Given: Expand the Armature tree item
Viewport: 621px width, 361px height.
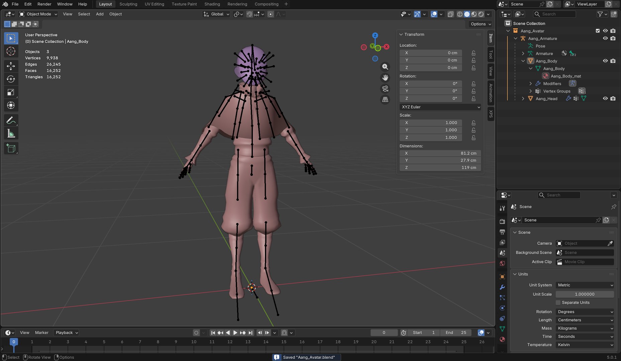Looking at the screenshot, I should [x=523, y=53].
